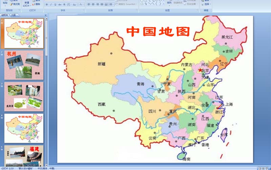Click the distributed alignment icon
Image resolution: width=271 pixels, height=170 pixels.
[106, 4]
